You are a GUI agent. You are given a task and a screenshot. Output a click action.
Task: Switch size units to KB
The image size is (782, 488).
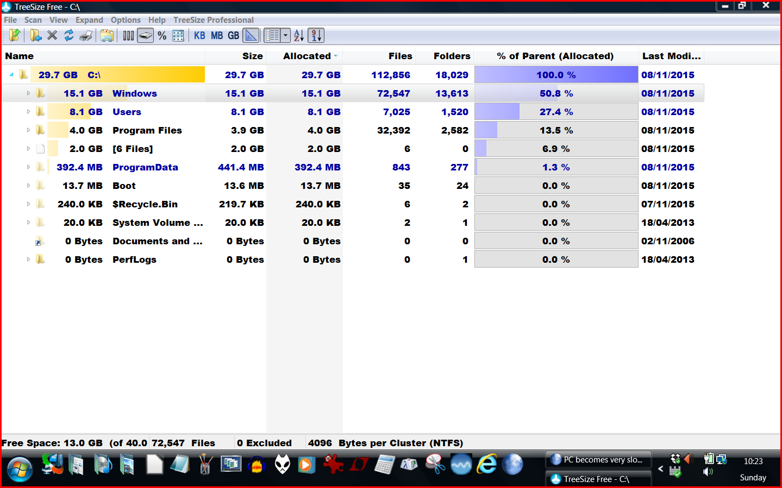tap(199, 35)
